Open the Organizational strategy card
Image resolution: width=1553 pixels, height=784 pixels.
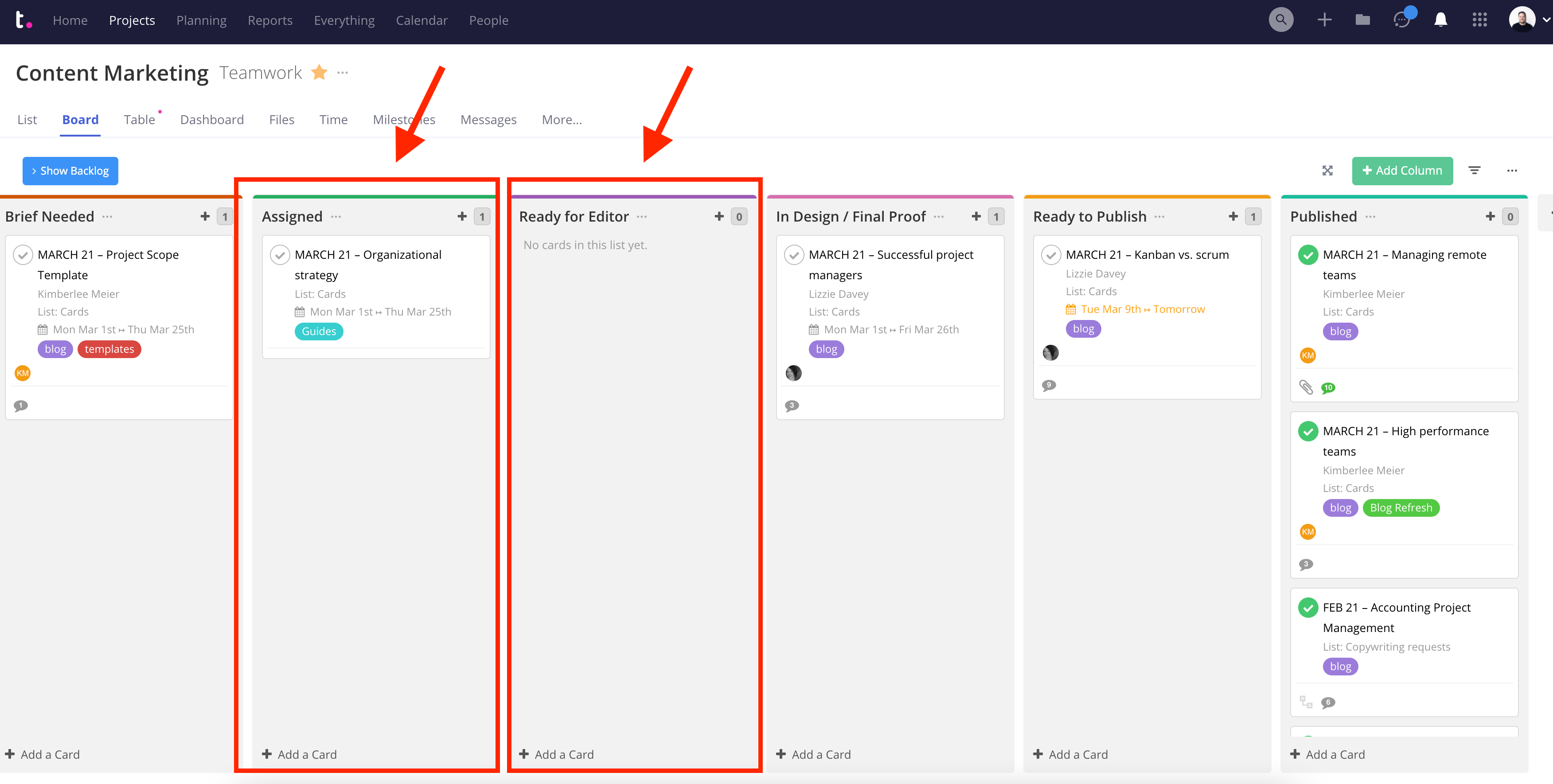click(x=375, y=296)
